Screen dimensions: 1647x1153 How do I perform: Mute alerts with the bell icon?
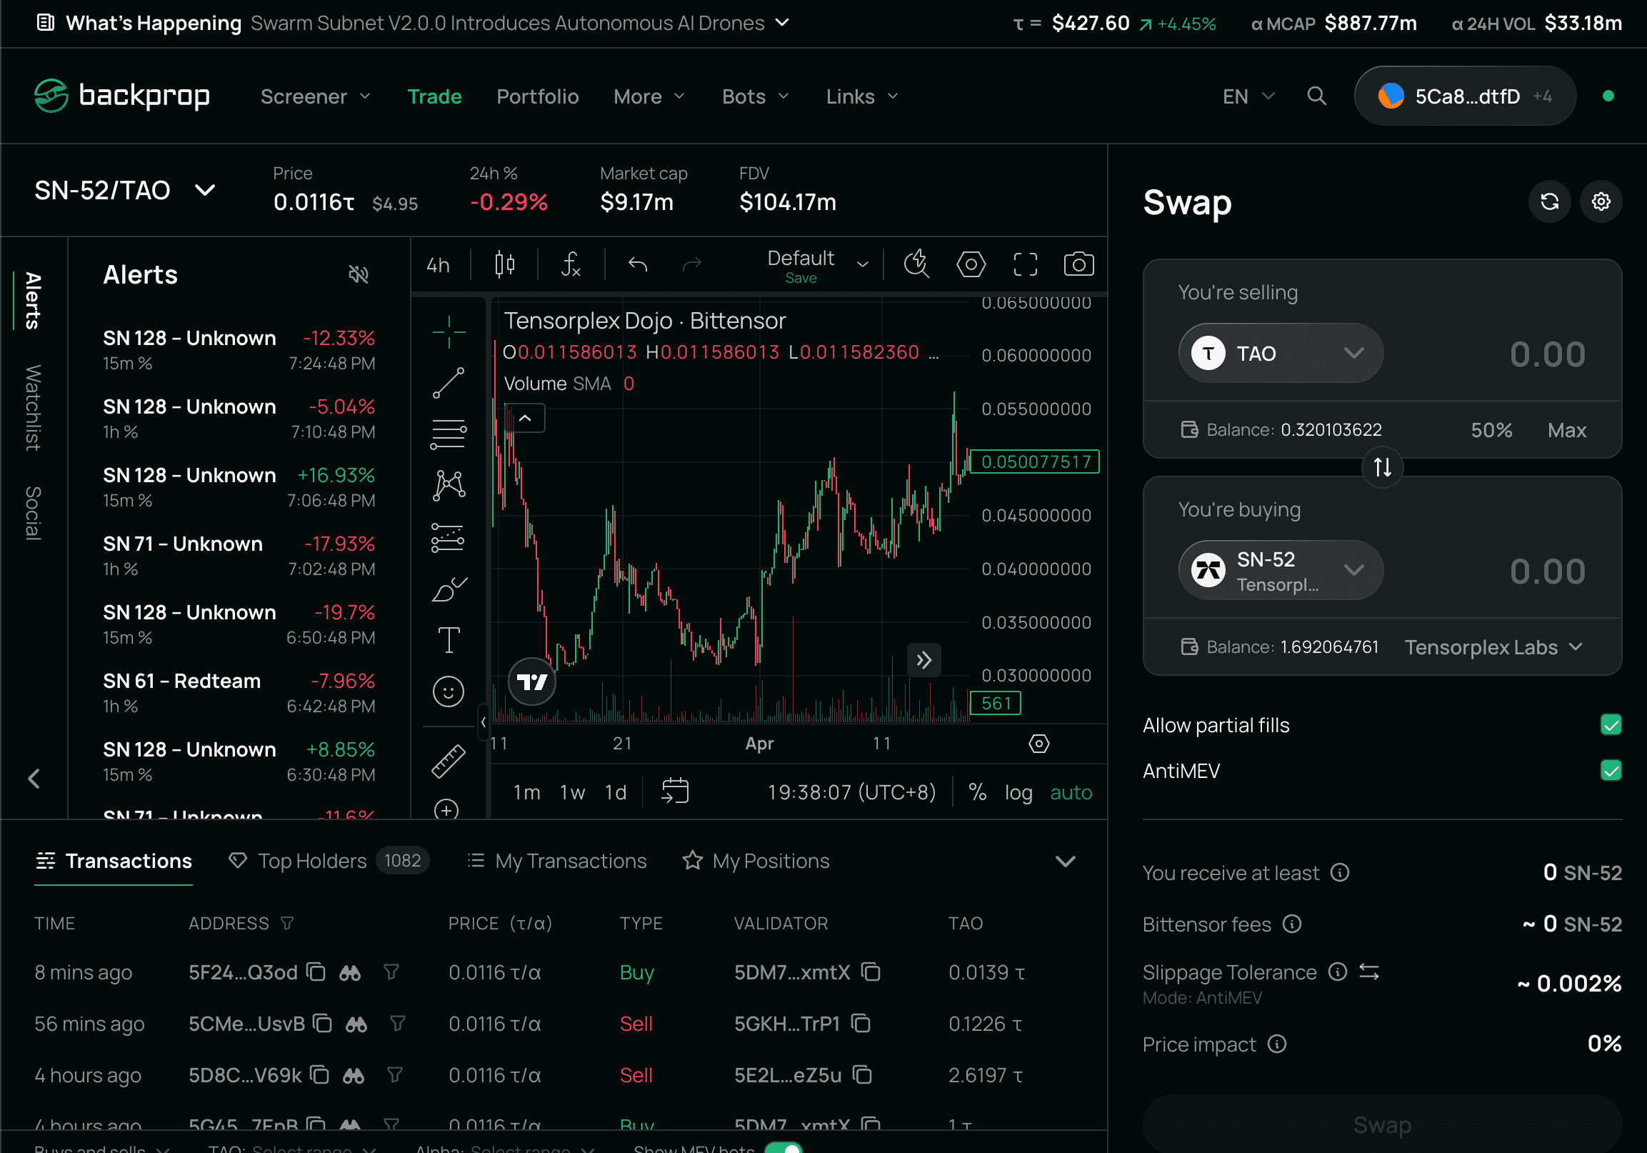(x=358, y=274)
